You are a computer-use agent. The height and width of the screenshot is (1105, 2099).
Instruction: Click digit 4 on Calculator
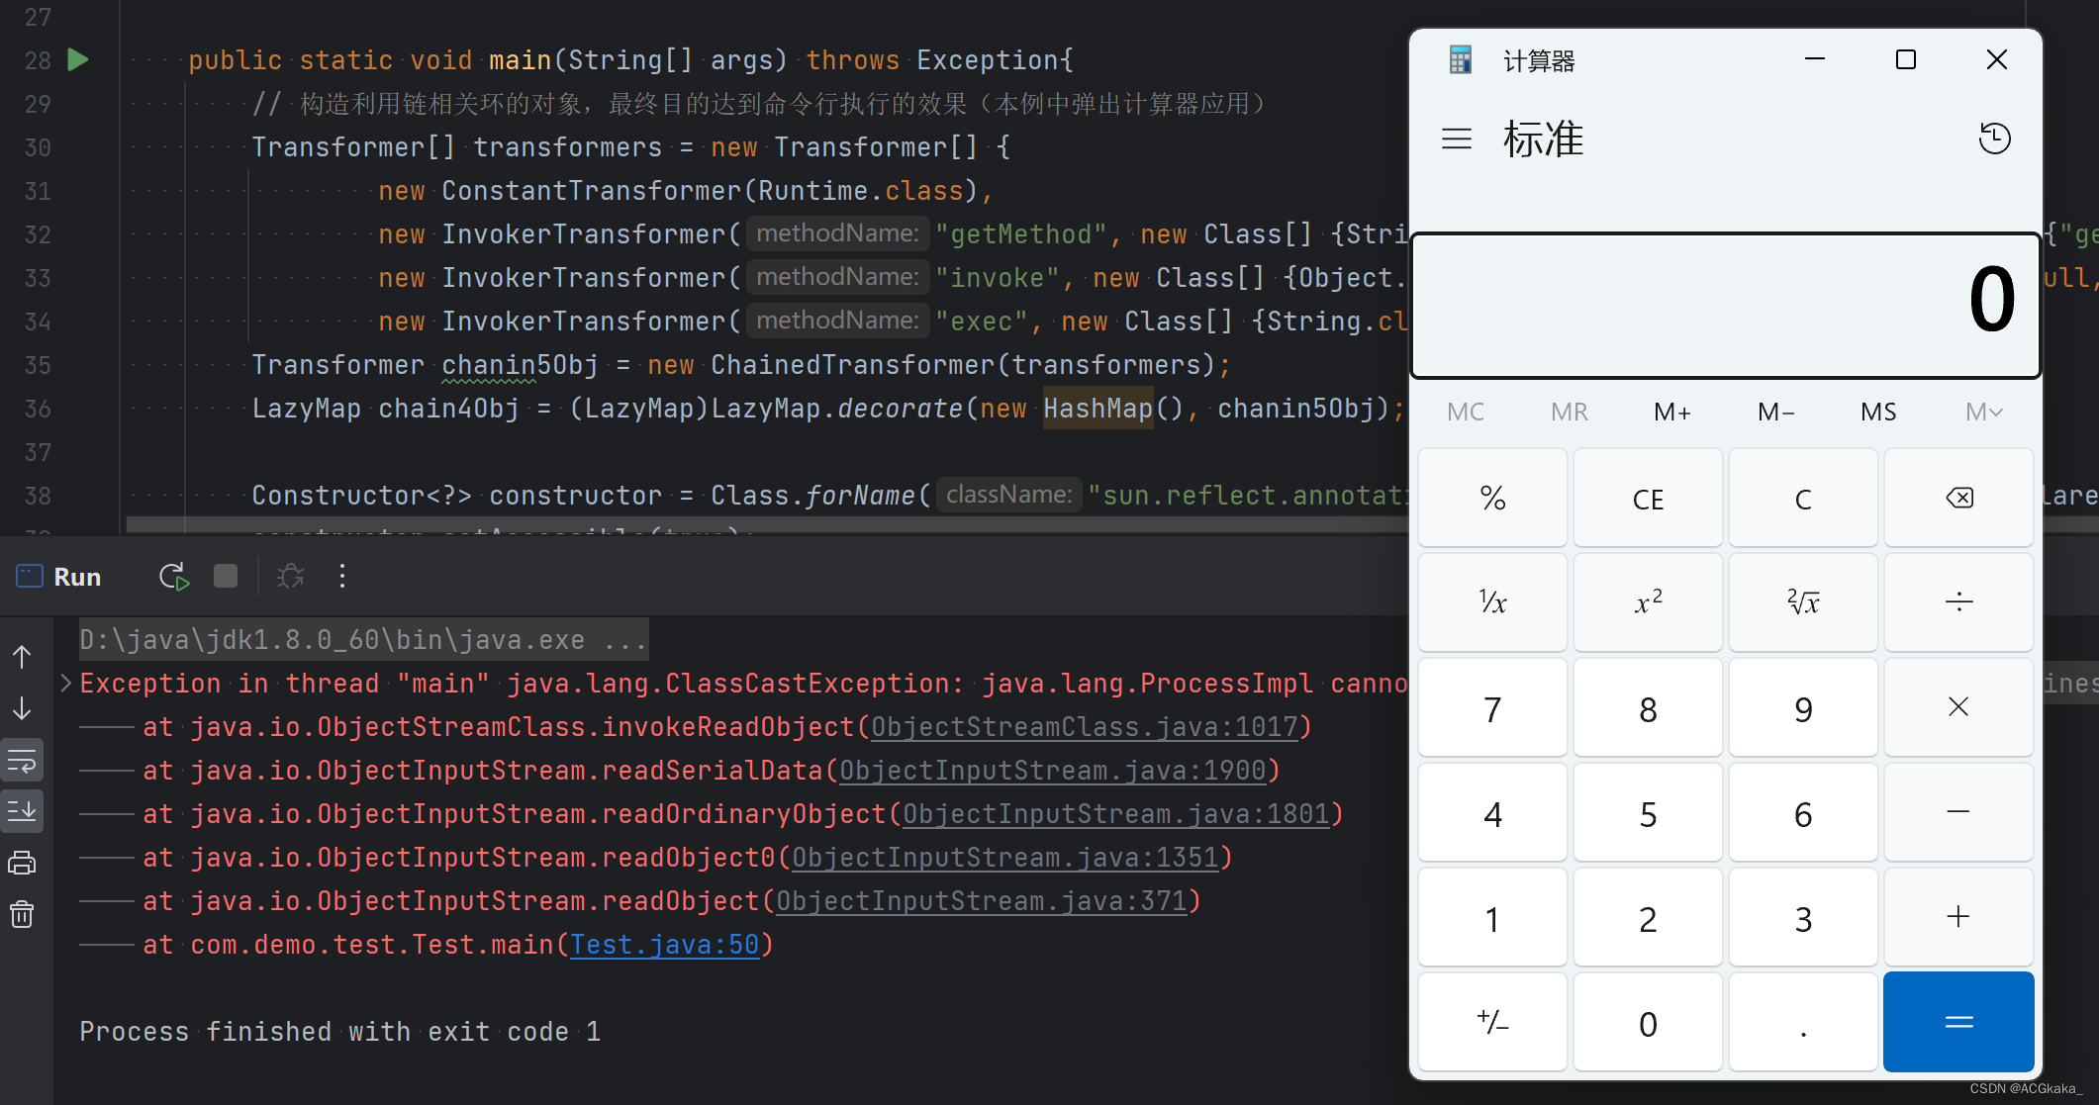(x=1492, y=812)
